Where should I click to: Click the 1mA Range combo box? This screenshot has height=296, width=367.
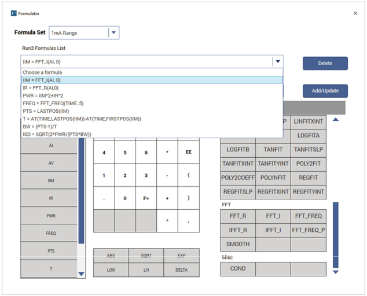[x=84, y=33]
